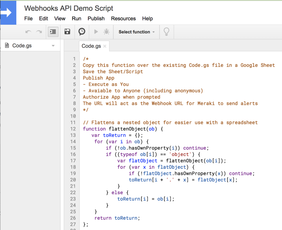Open the Resources menu
Image resolution: width=282 pixels, height=230 pixels.
click(123, 18)
